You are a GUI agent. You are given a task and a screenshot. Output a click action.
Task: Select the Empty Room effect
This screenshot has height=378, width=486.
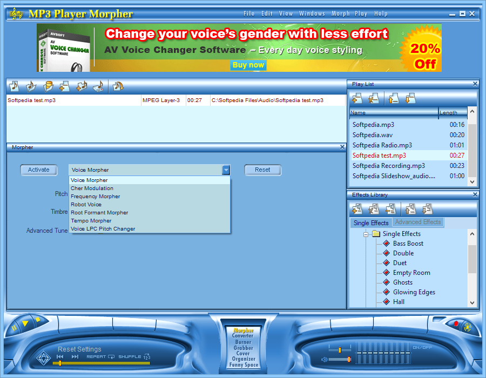pos(411,273)
